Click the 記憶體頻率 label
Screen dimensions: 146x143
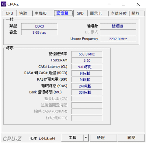(58, 54)
